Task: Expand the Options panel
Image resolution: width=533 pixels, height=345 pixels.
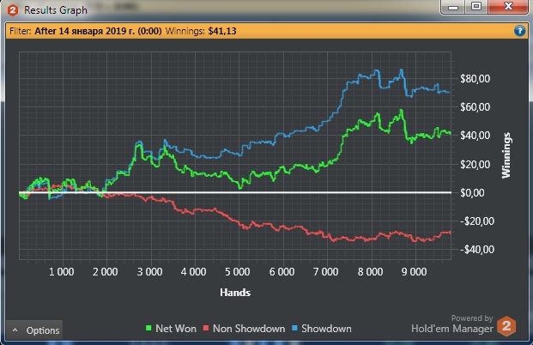Action: point(34,330)
